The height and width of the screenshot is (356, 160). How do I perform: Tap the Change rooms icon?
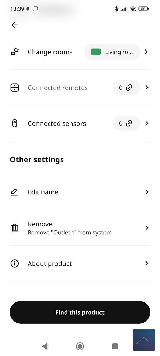15,52
